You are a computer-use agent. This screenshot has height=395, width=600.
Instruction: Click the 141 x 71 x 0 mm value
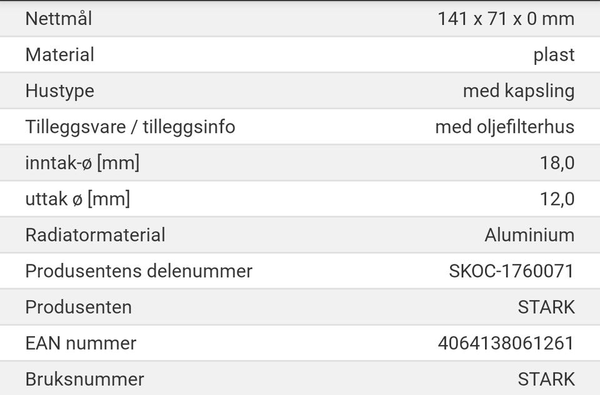click(506, 19)
